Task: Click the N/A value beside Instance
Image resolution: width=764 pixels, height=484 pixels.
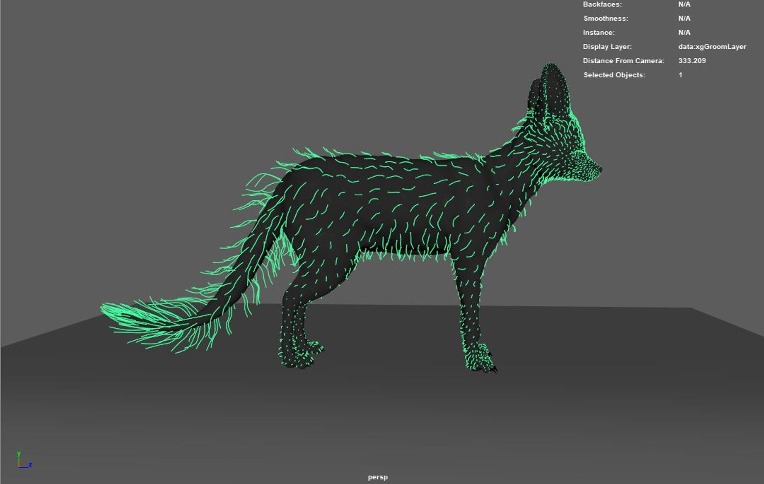Action: 684,33
